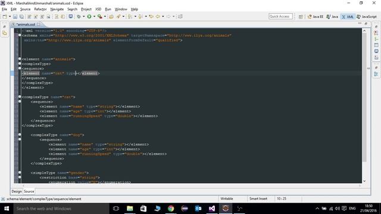Click the Windows Start button
381x214 pixels.
[x=7, y=209]
